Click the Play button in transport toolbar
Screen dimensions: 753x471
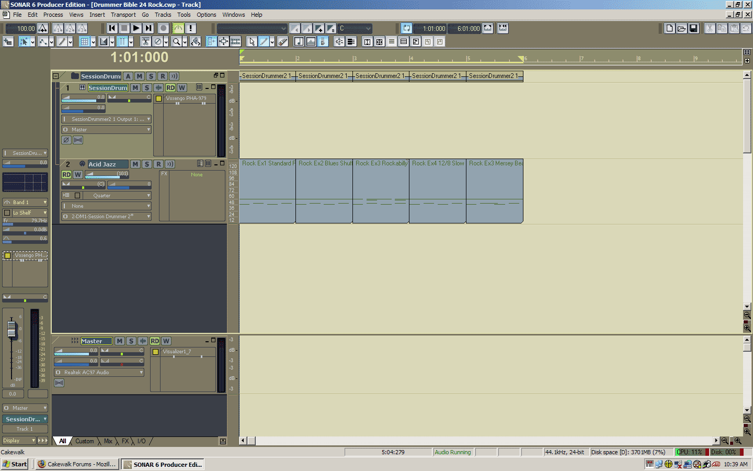pos(136,28)
